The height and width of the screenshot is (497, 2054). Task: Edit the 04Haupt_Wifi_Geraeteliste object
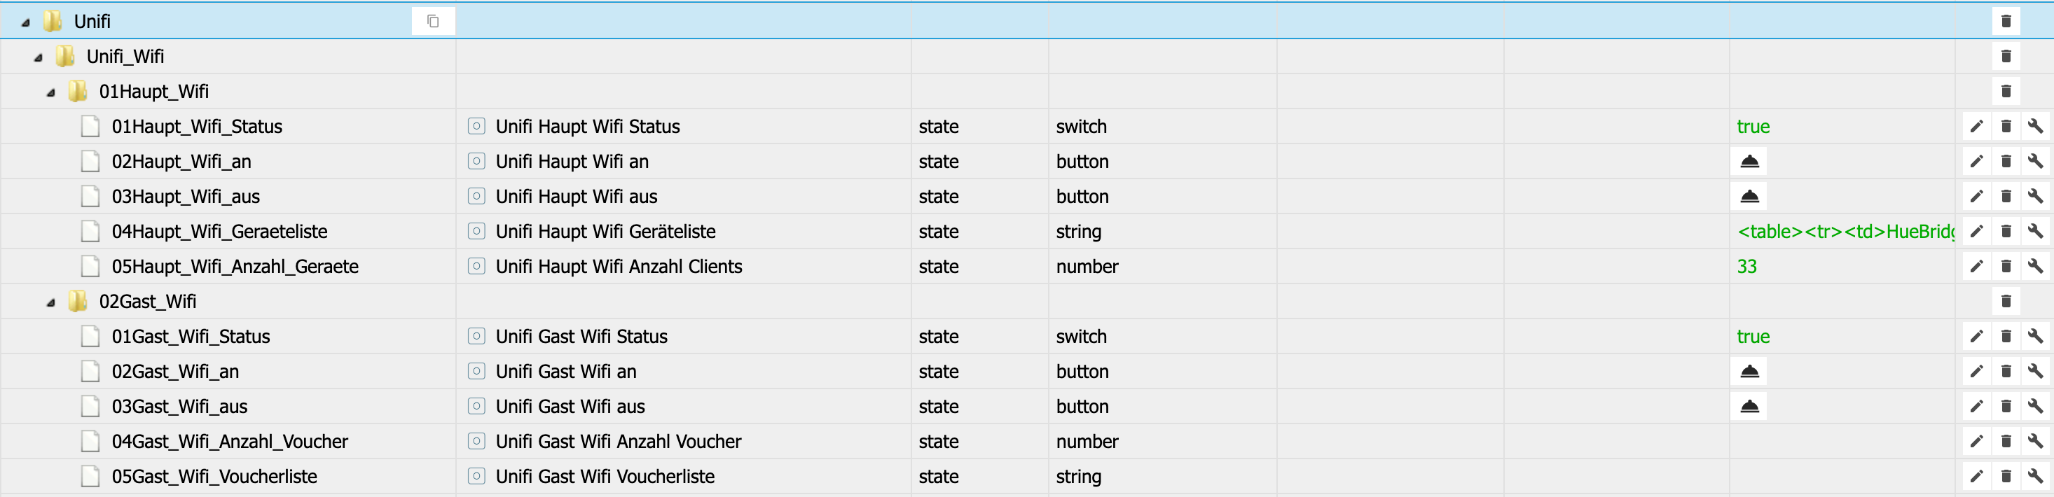(1977, 231)
